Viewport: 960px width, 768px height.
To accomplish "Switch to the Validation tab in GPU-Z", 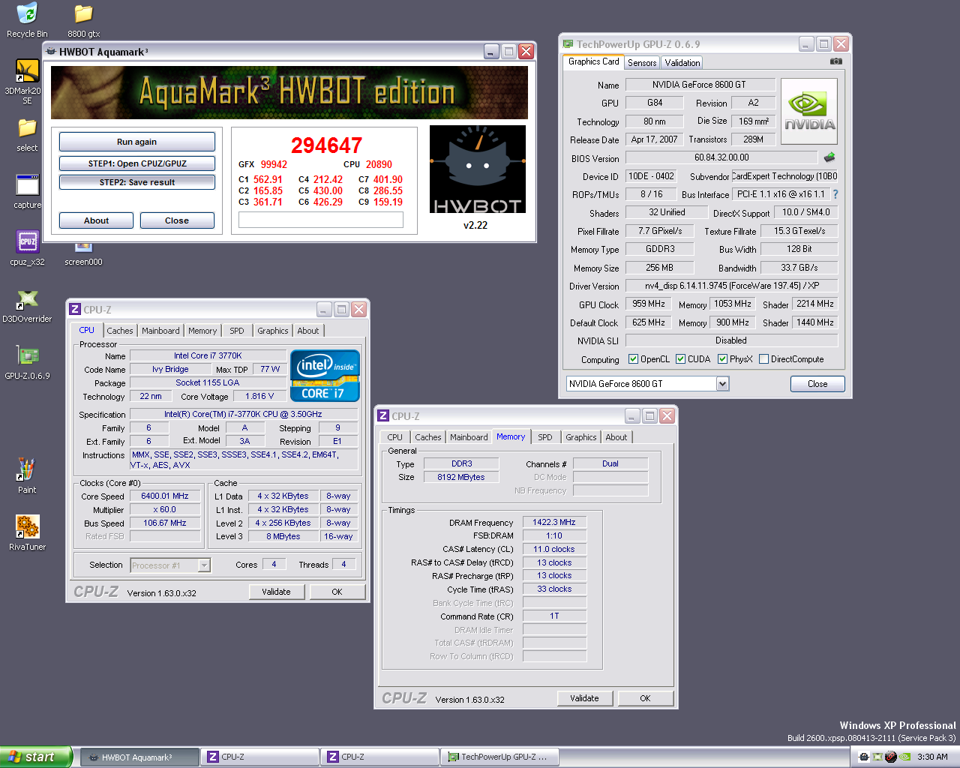I will [x=682, y=63].
